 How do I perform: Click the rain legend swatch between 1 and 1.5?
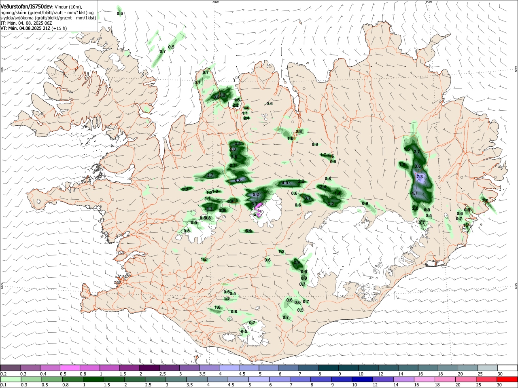click(93, 379)
